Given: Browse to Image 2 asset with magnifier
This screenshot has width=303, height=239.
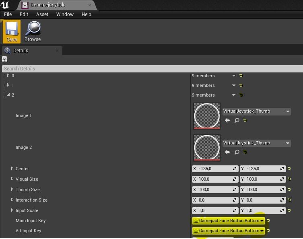Looking at the screenshot, I should (237, 152).
